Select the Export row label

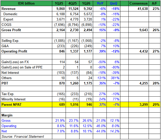click(9, 19)
